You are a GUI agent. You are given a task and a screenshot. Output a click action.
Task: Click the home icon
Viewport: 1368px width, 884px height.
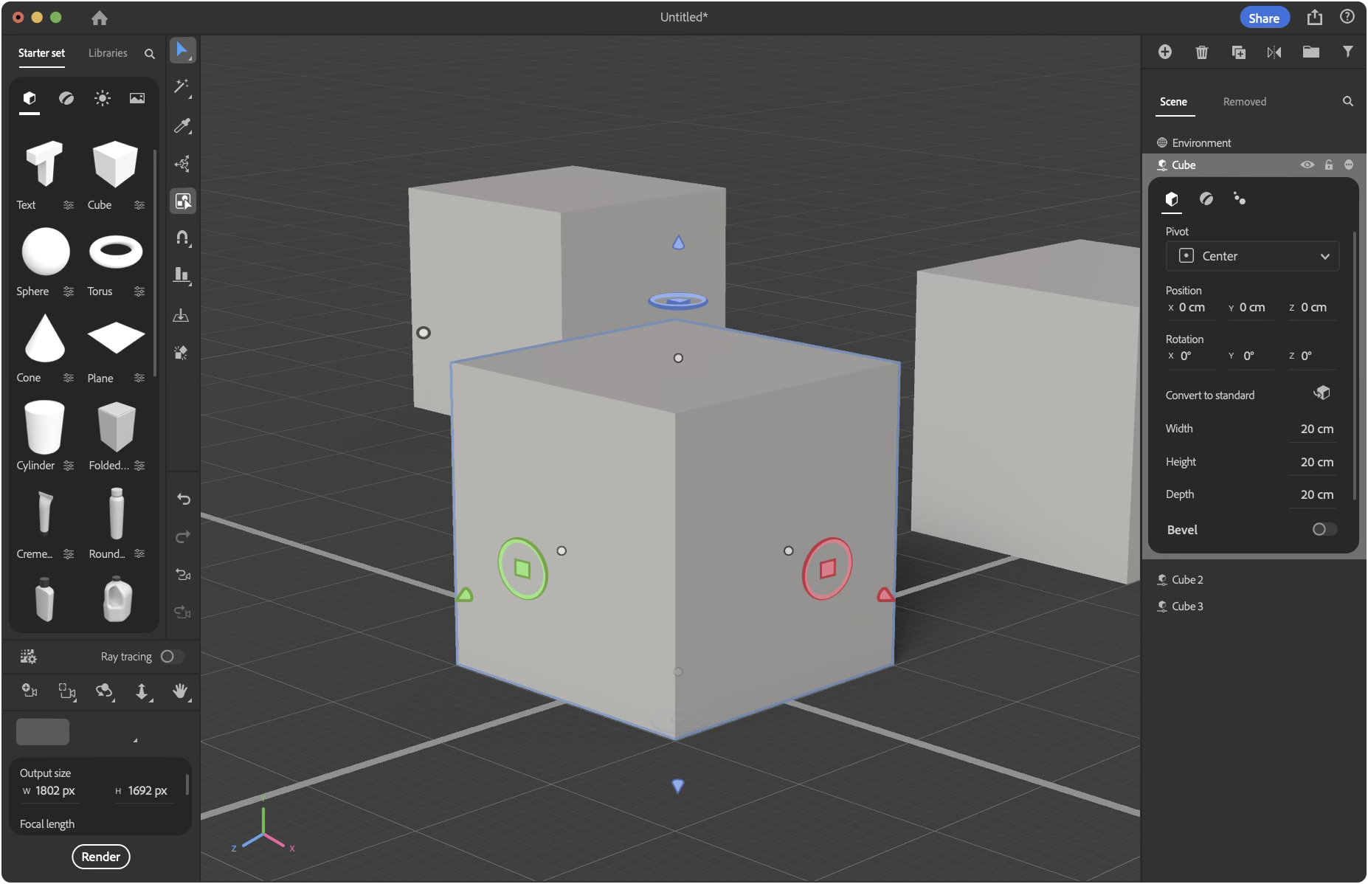click(x=100, y=18)
